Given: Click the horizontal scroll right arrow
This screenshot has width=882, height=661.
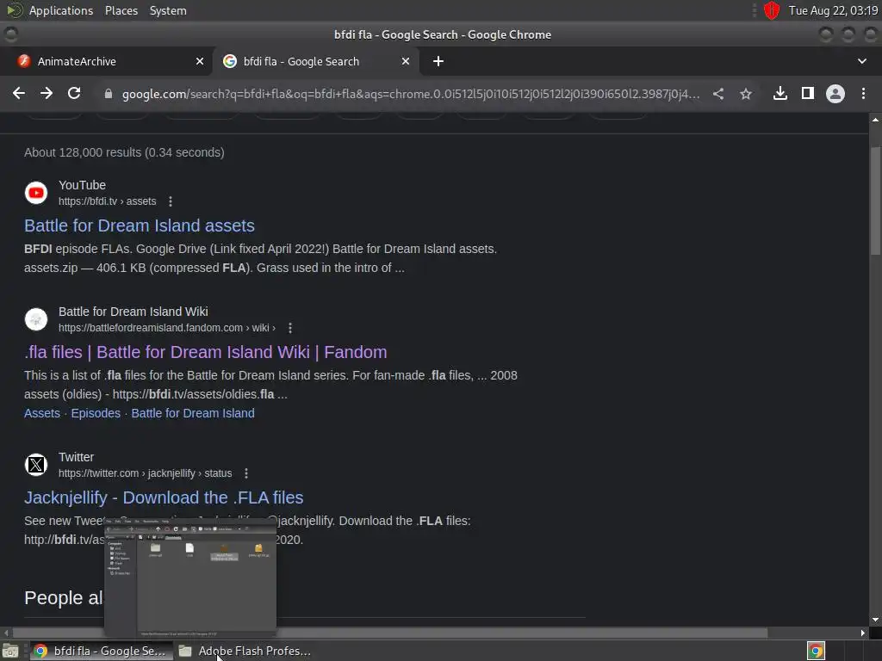Looking at the screenshot, I should click(863, 633).
